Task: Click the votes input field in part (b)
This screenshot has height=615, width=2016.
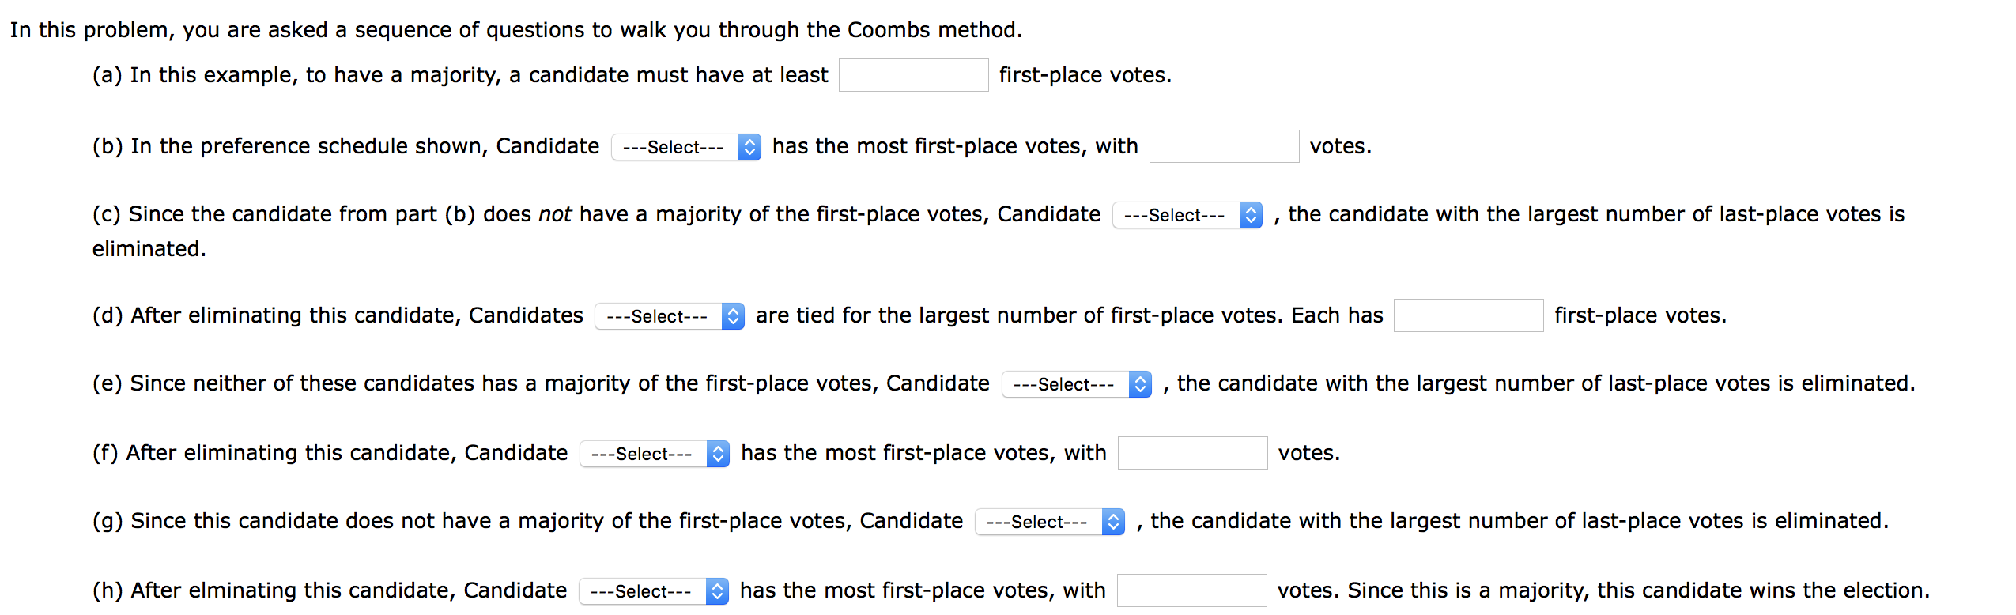Action: pos(1224,146)
